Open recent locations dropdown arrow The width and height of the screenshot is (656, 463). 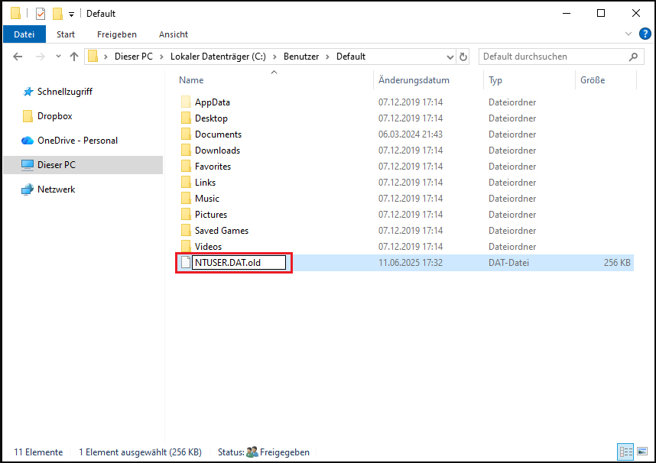click(58, 56)
